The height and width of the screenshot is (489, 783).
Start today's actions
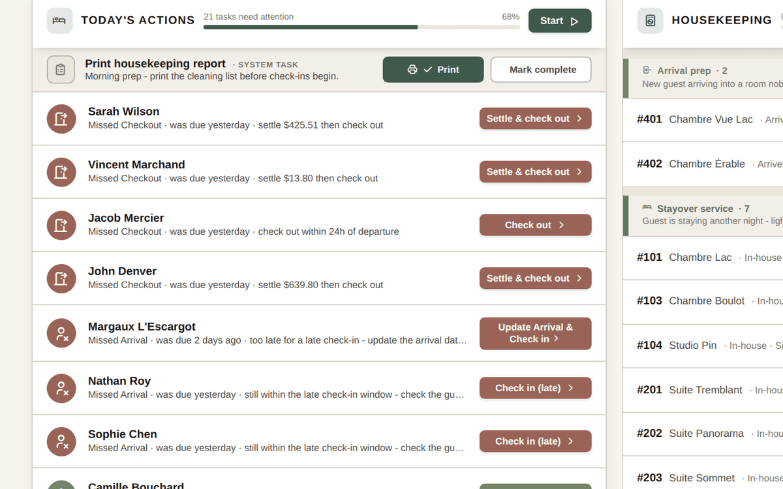click(x=560, y=21)
